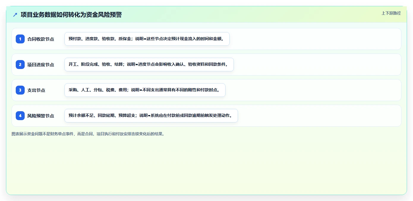Viewport: 413px width, 201px height.
Task: Click the description box starting with 预付款、进度款
Action: point(147,39)
